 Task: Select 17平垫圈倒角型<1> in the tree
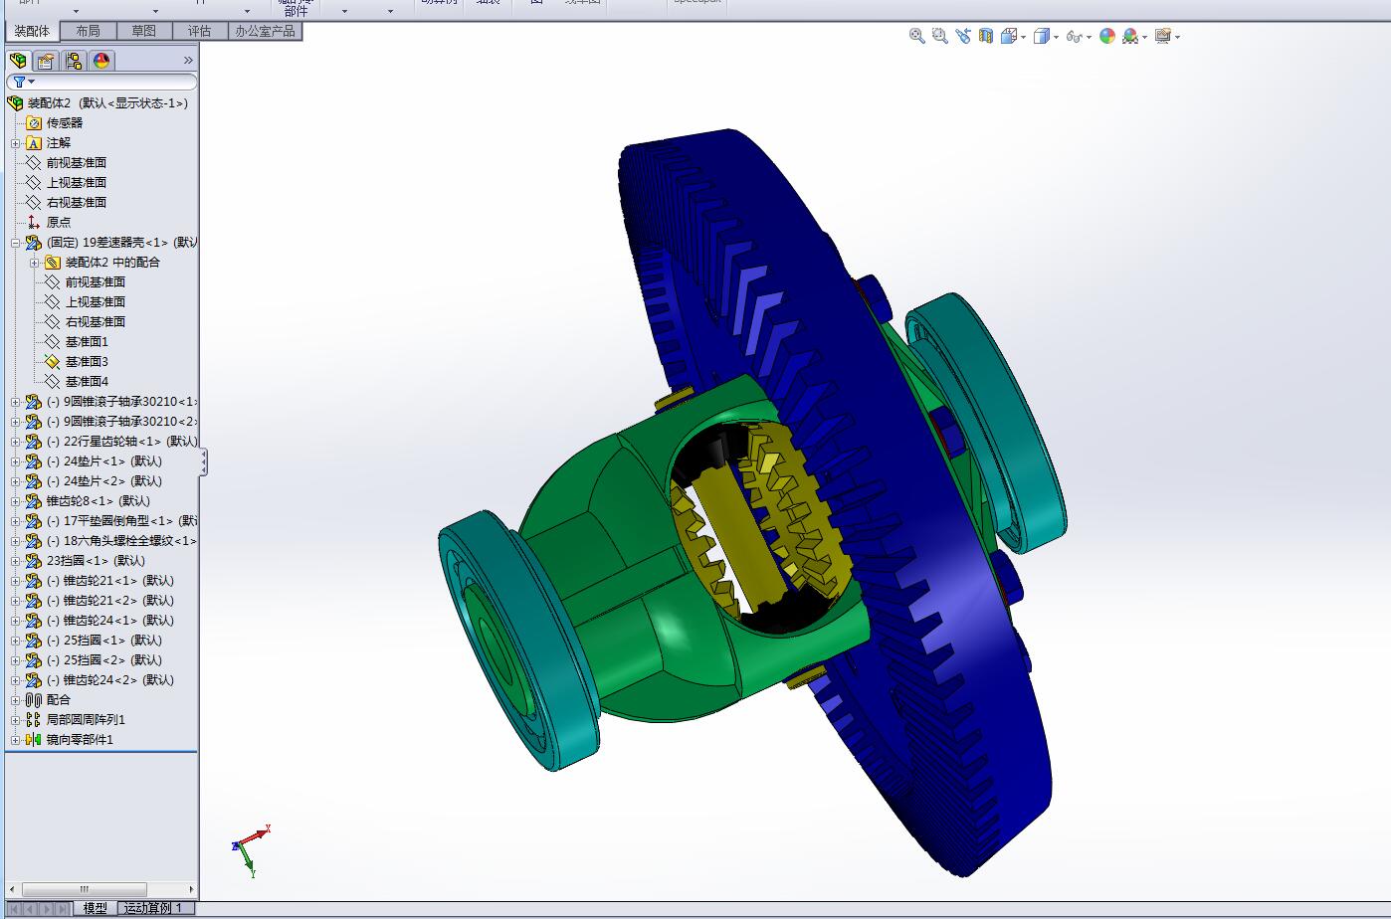pyautogui.click(x=121, y=521)
